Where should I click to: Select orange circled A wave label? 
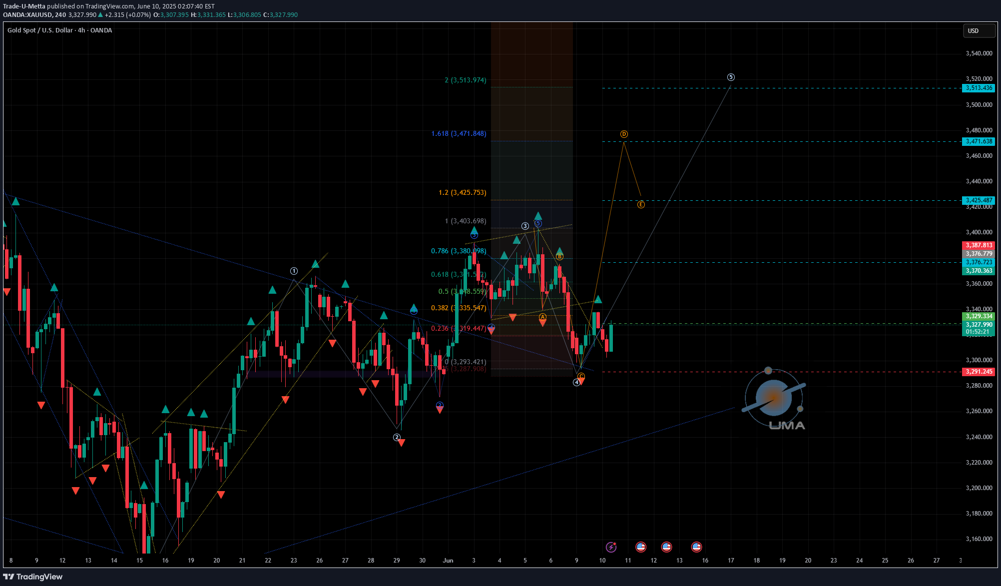542,317
